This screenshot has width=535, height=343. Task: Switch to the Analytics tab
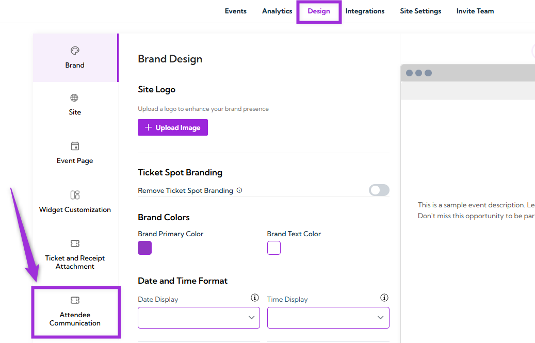(277, 11)
